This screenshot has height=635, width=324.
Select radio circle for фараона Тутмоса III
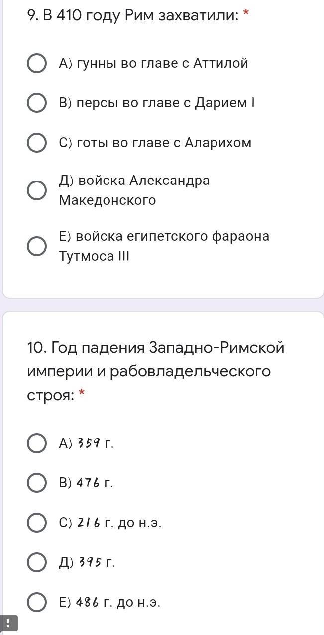[x=36, y=246]
